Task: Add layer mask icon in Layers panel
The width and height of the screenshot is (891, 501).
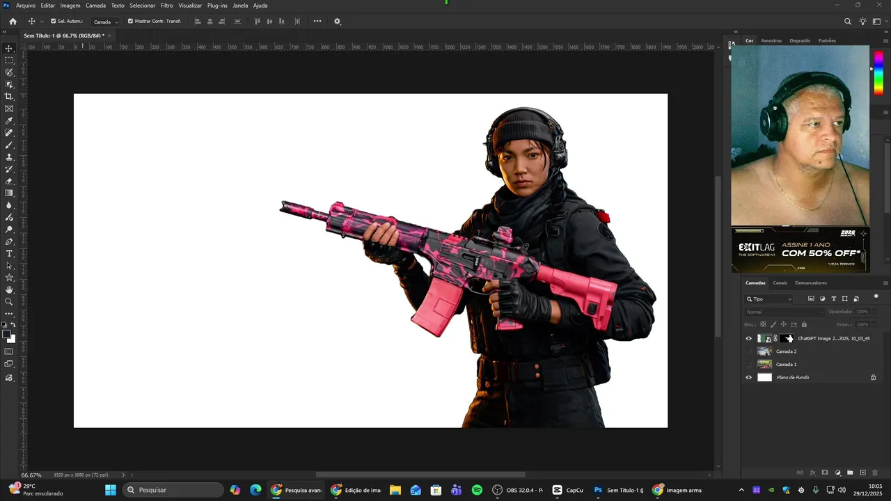Action: 825,472
